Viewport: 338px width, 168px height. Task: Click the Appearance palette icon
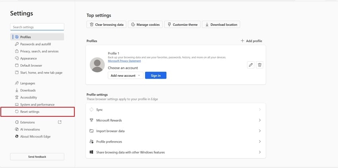point(17,58)
